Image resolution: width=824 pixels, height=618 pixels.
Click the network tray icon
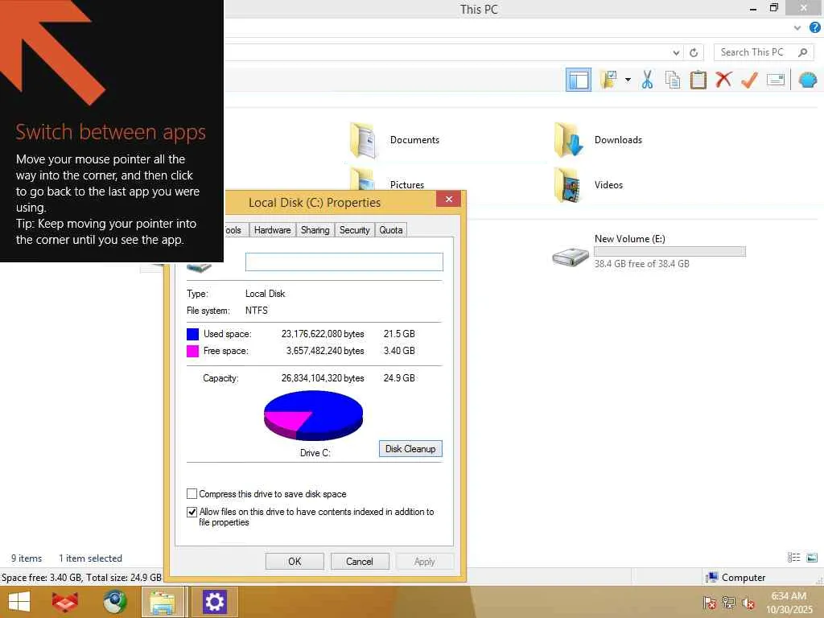click(728, 603)
